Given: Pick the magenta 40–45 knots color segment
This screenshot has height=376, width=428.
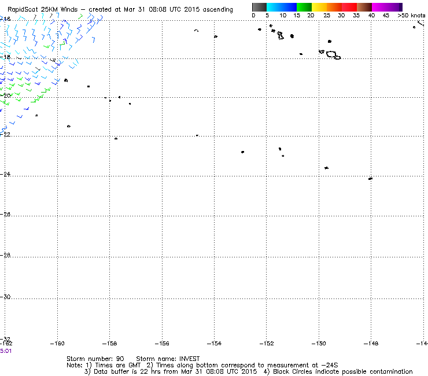Looking at the screenshot, I should [379, 7].
